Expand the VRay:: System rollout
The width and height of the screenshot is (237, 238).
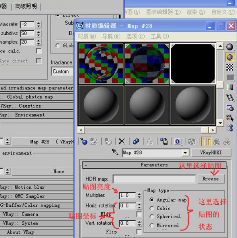[x=37, y=223]
